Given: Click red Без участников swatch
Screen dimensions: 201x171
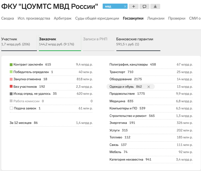Looking at the screenshot, I should tap(11, 86).
